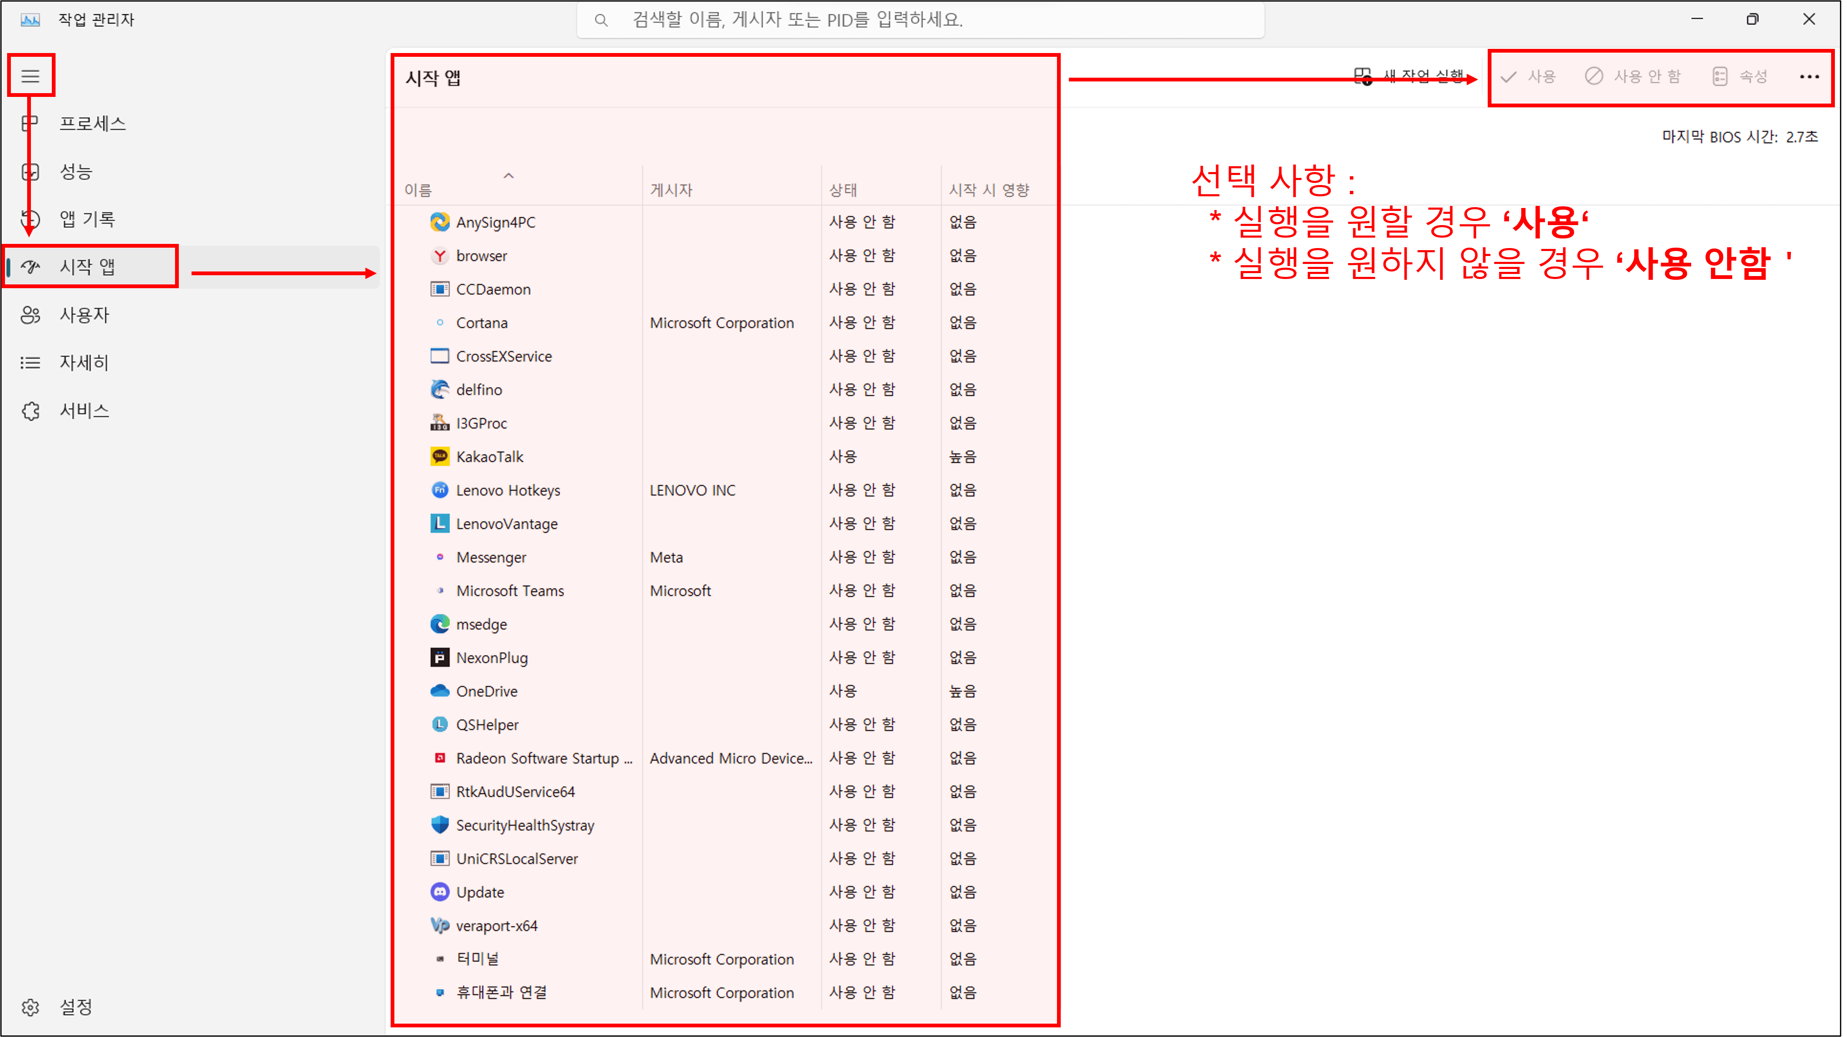Click the 서비스 services puzzle icon
The height and width of the screenshot is (1037, 1847).
[x=30, y=411]
